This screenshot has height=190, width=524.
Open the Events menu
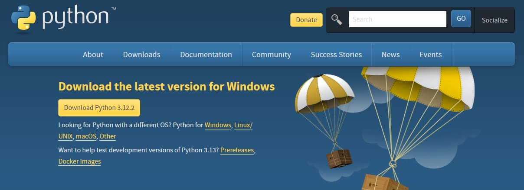pyautogui.click(x=431, y=55)
